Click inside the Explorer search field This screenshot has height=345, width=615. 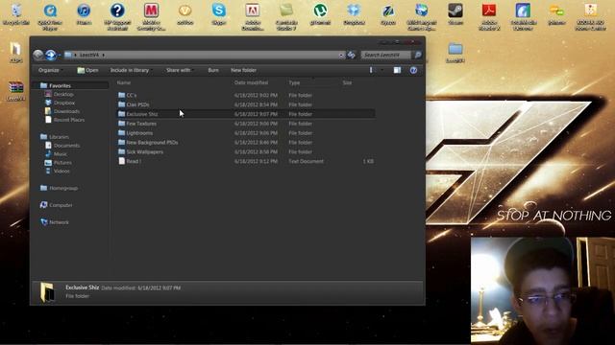point(386,56)
